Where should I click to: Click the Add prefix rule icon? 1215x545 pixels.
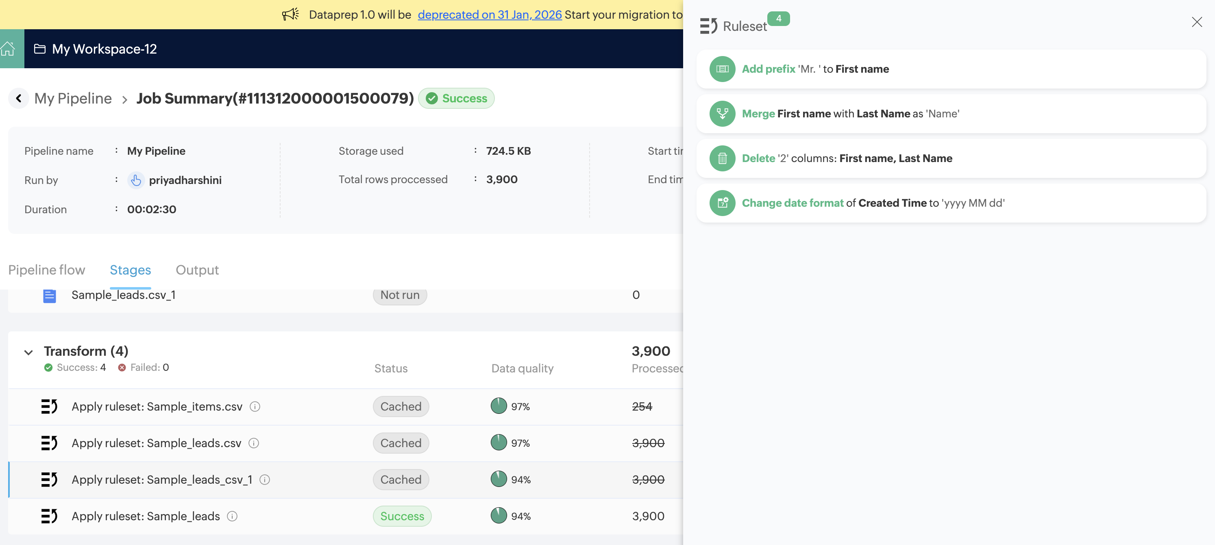(722, 69)
